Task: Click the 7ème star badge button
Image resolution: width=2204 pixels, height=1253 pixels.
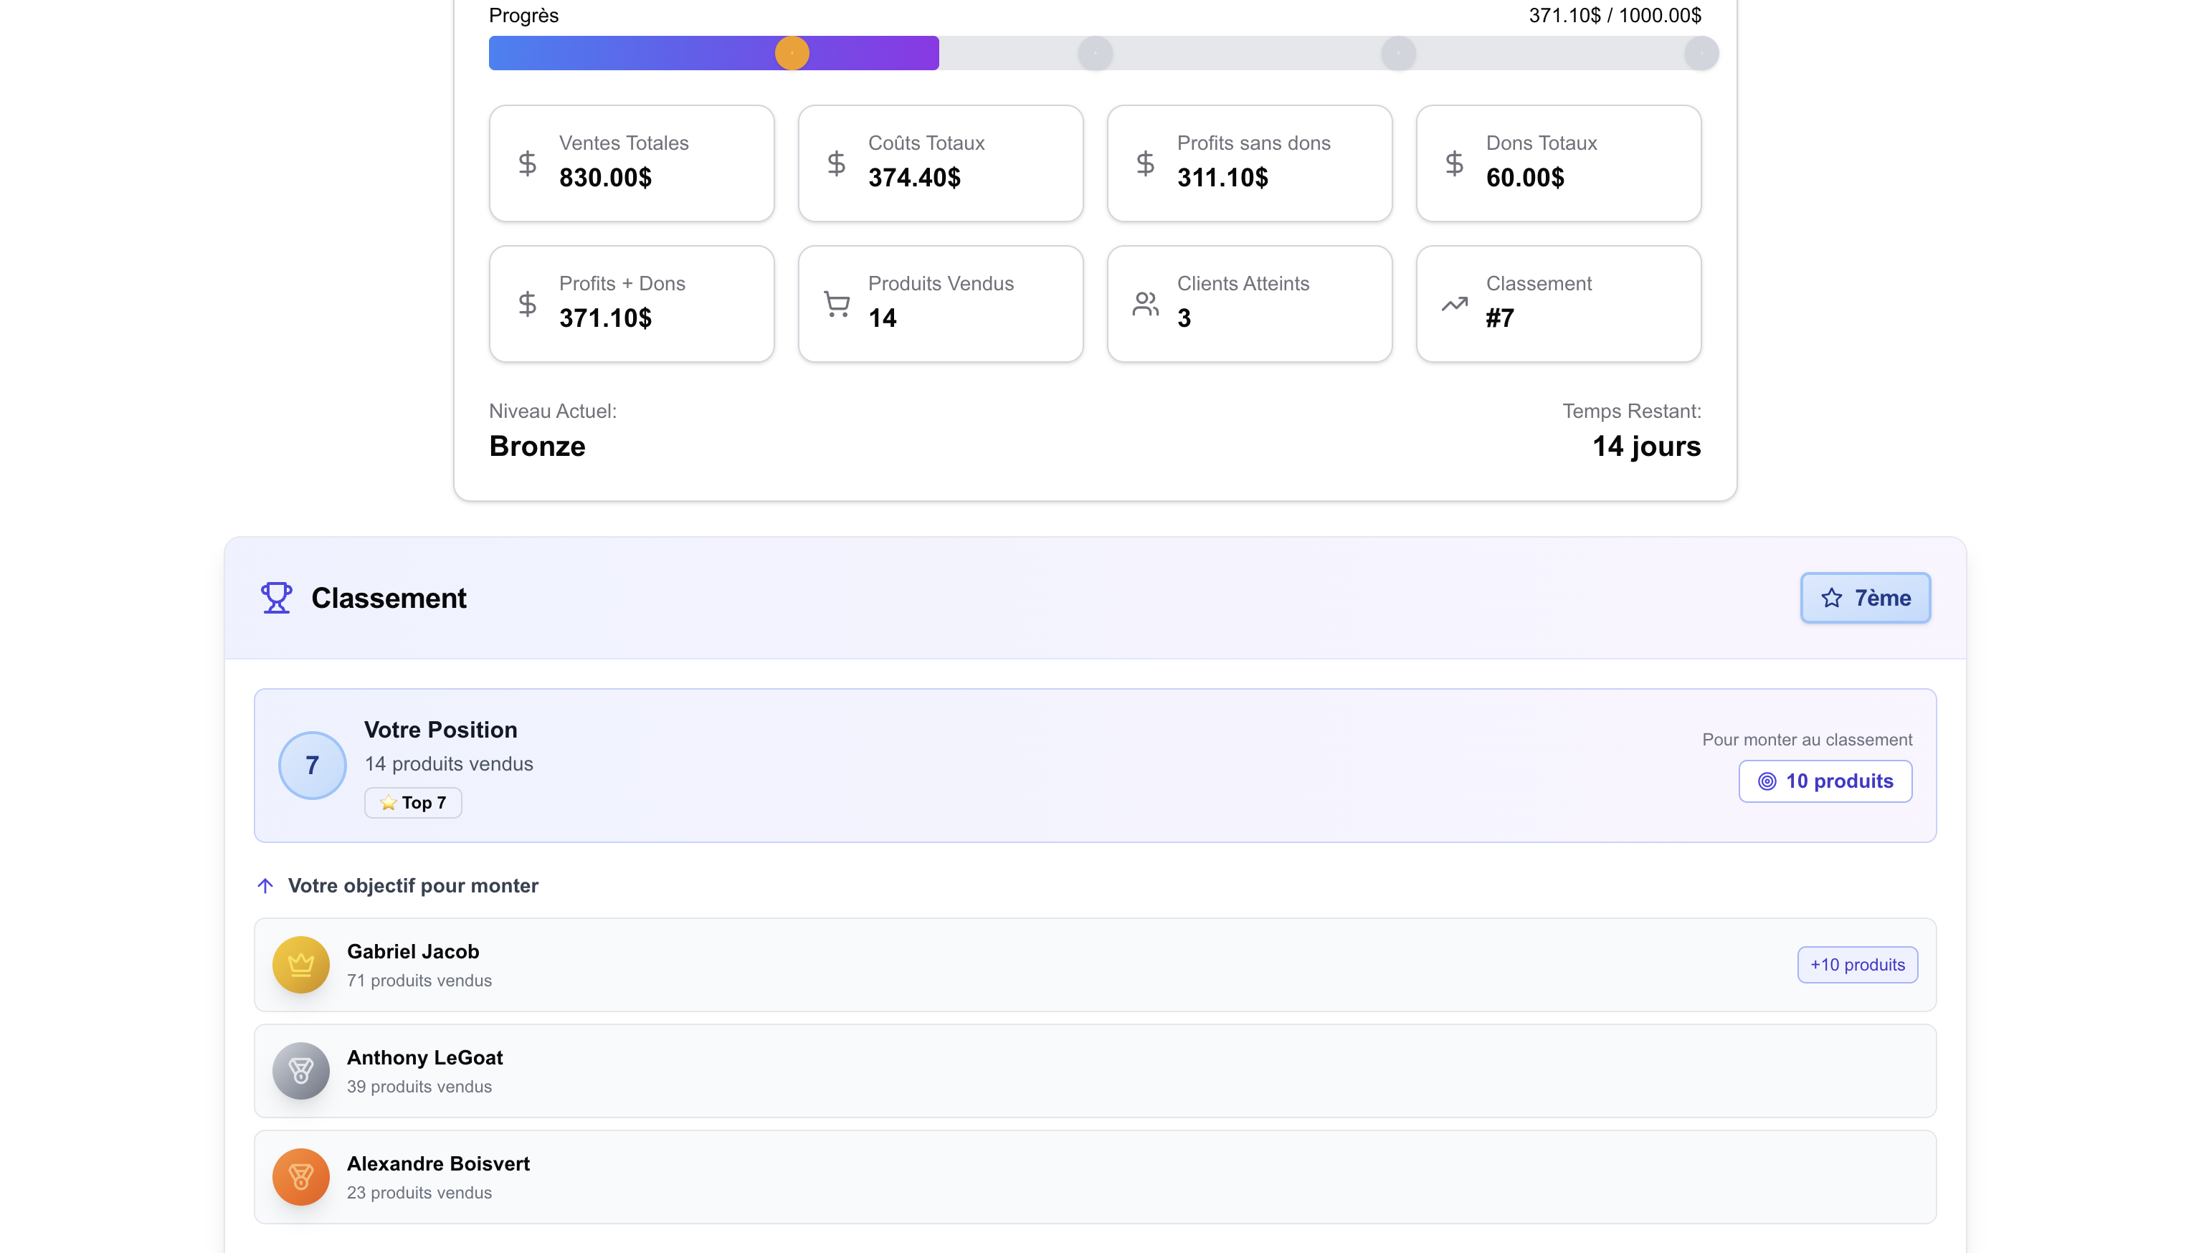Action: (x=1864, y=597)
